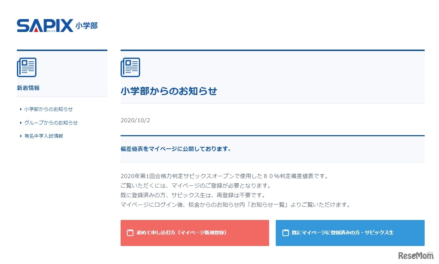Open 小学部からのお知らせ sidebar link
The height and width of the screenshot is (264, 439).
49,109
